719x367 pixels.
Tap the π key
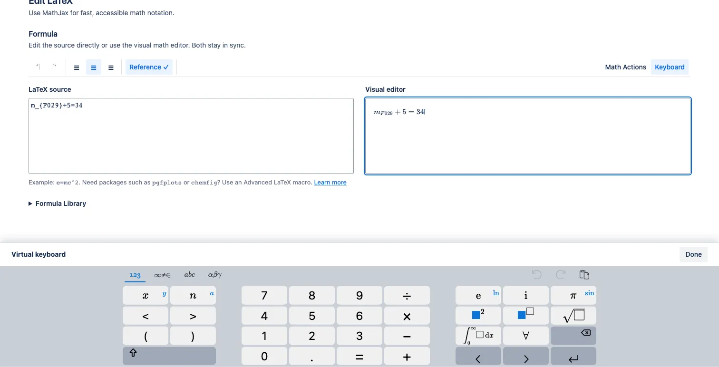point(573,295)
